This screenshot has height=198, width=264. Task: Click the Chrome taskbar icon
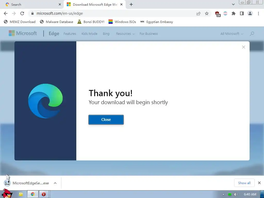(x=33, y=194)
